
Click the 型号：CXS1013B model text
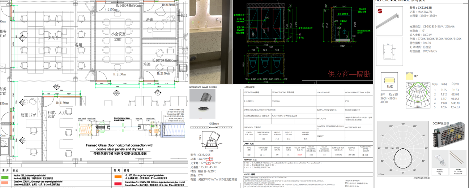(421, 8)
